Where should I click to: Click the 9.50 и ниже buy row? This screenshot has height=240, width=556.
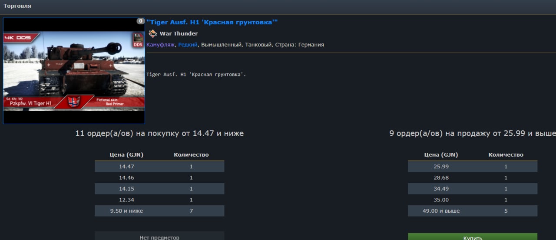tap(159, 211)
